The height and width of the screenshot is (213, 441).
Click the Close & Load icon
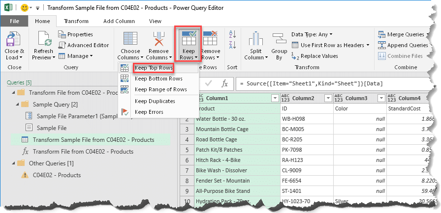pos(13,39)
